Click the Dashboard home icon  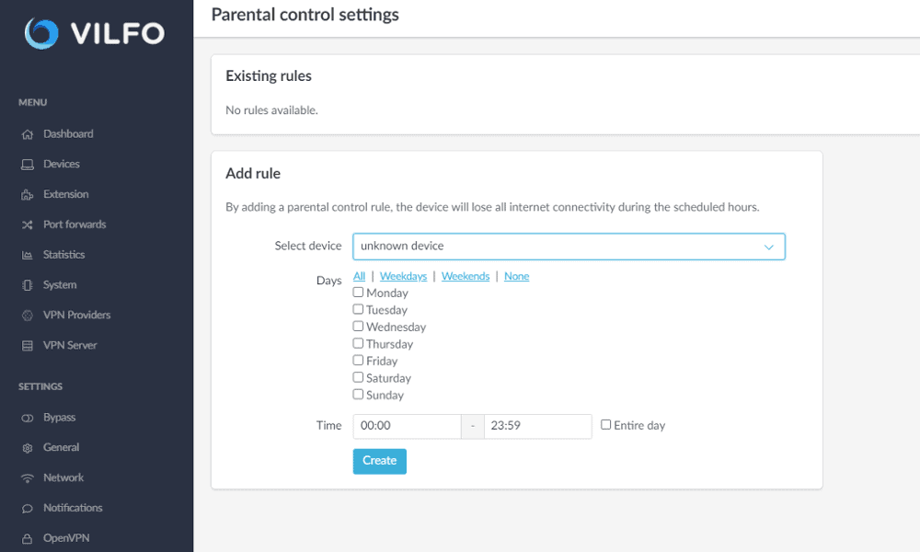click(27, 134)
